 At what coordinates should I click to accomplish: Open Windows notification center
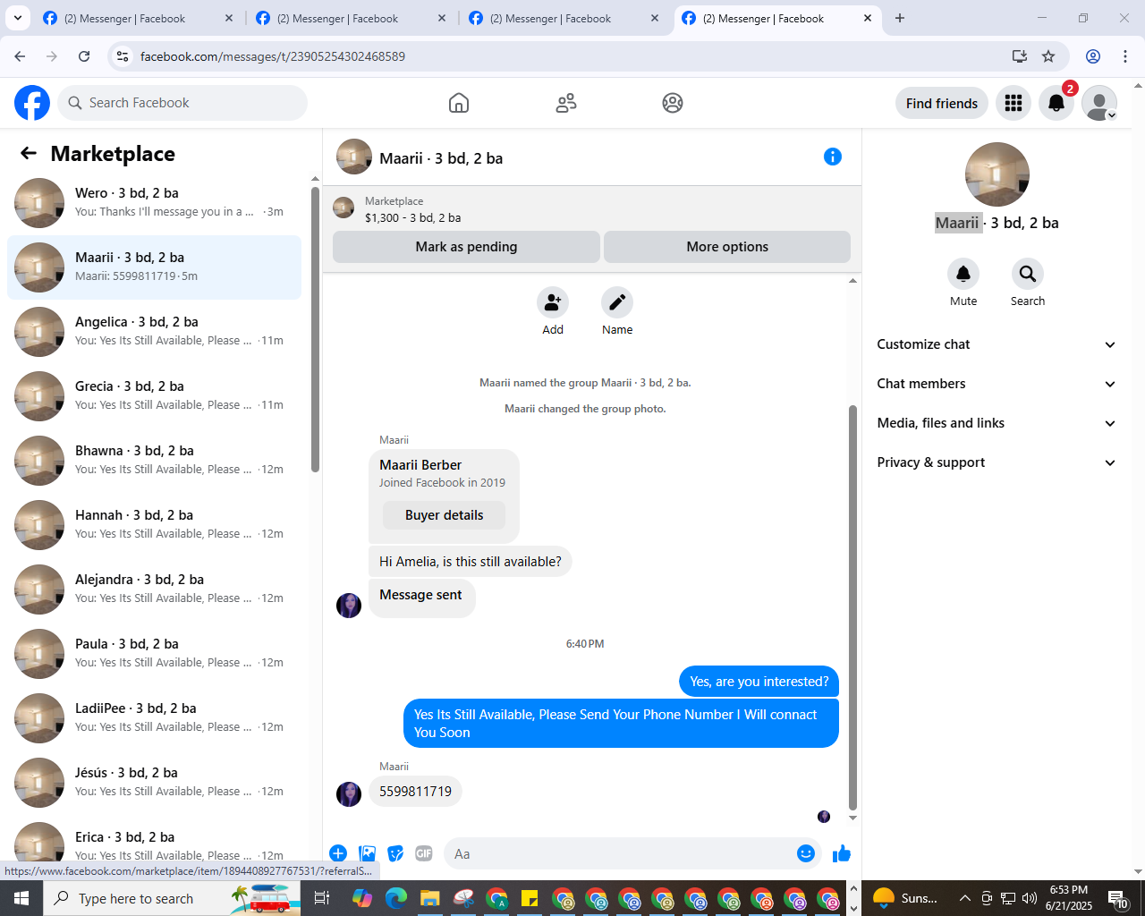click(1118, 898)
